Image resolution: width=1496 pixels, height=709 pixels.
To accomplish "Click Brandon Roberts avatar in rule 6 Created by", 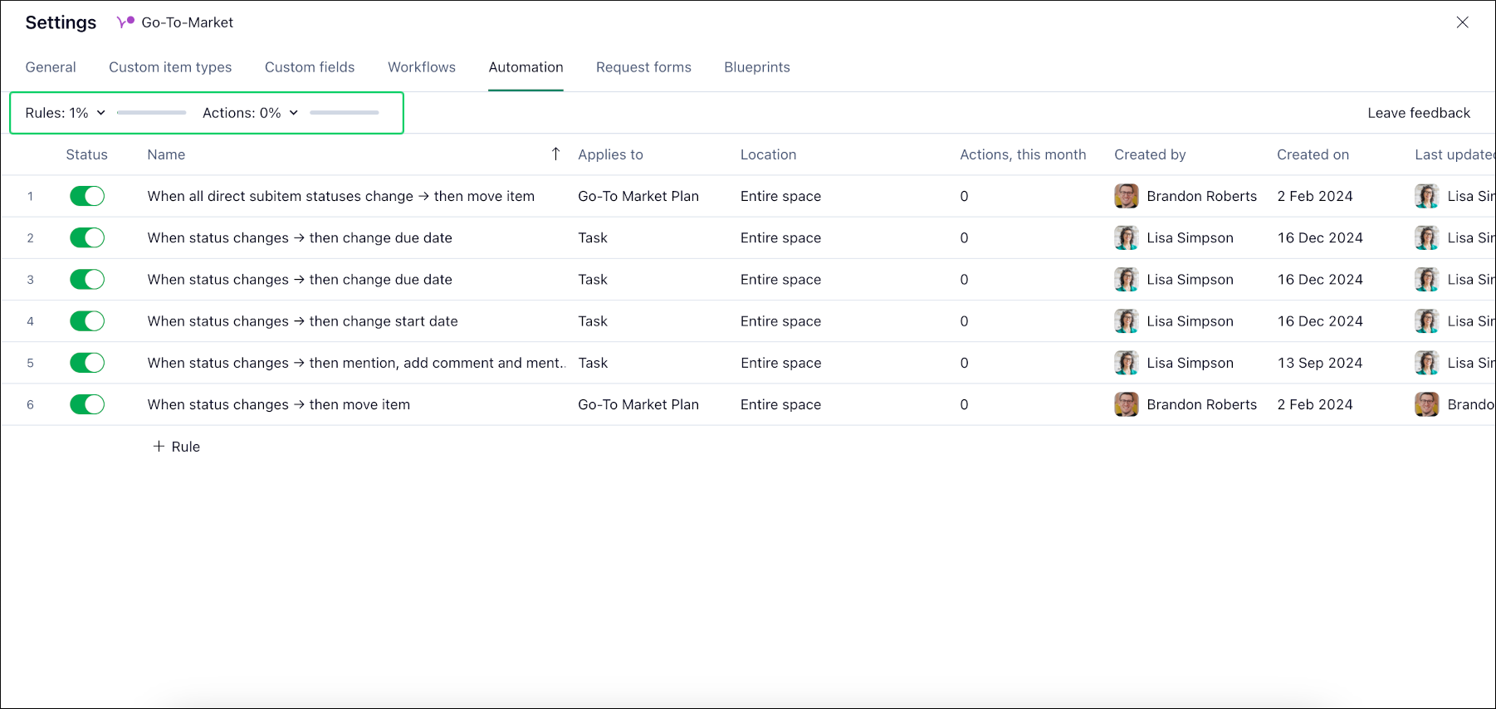I will click(1126, 404).
